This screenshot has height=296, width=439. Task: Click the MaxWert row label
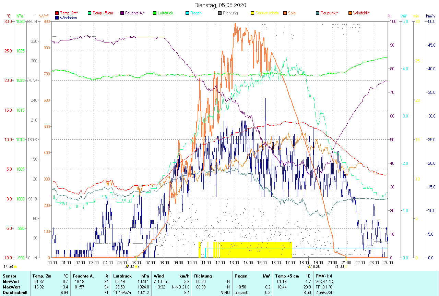point(12,287)
